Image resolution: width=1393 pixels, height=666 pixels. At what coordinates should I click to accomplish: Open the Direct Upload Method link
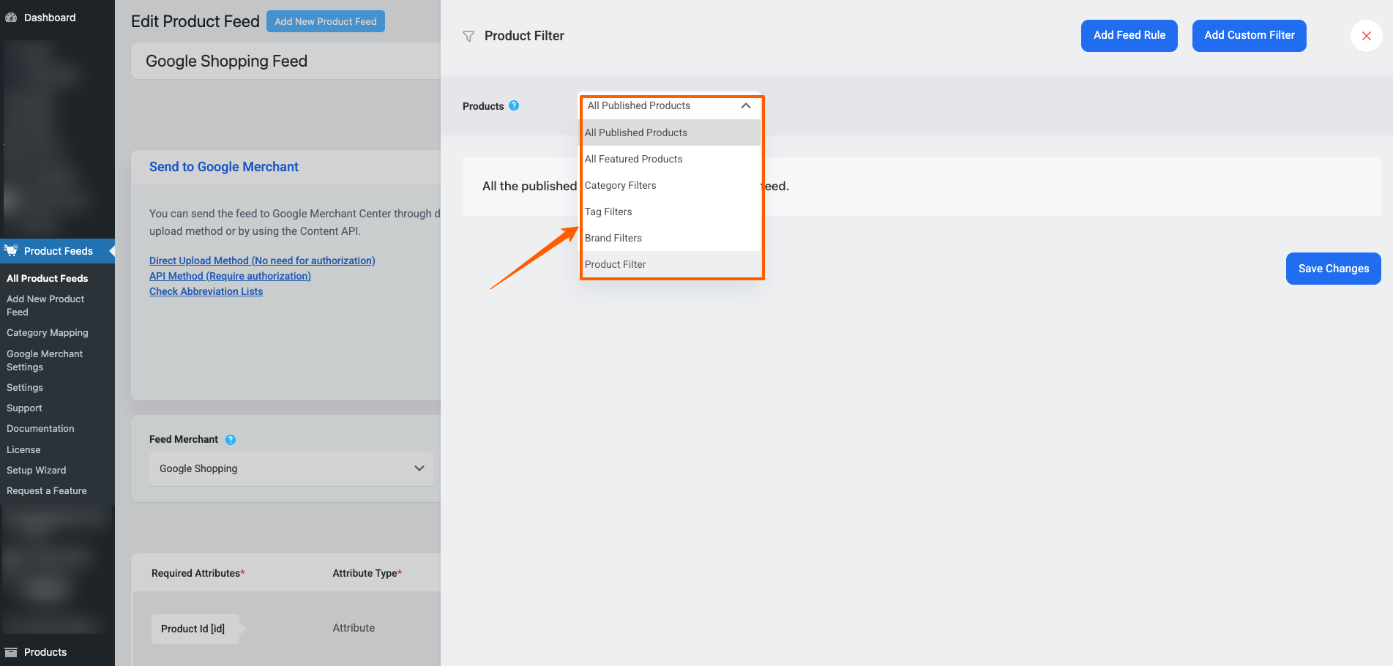tap(262, 261)
